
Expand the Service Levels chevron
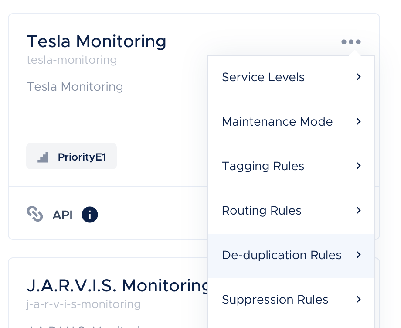pos(359,77)
